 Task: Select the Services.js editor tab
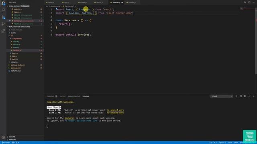coord(116,2)
